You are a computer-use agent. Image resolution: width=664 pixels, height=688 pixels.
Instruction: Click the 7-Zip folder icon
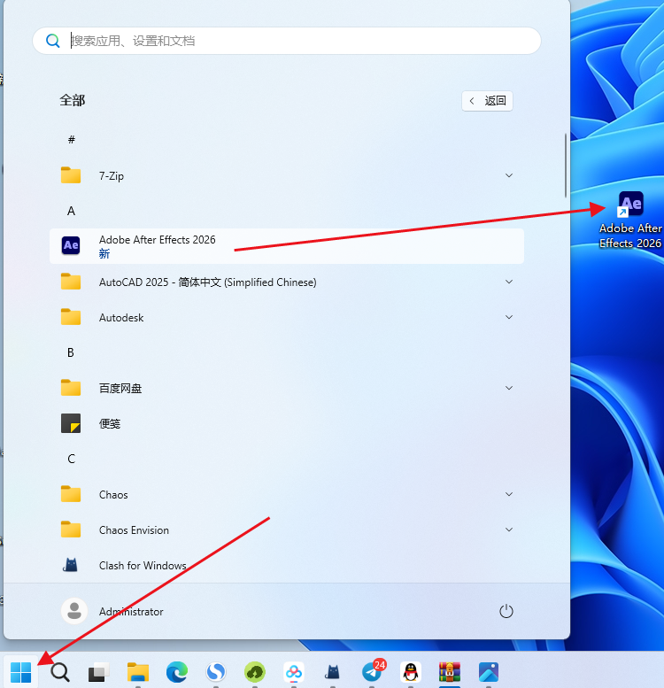coord(71,175)
